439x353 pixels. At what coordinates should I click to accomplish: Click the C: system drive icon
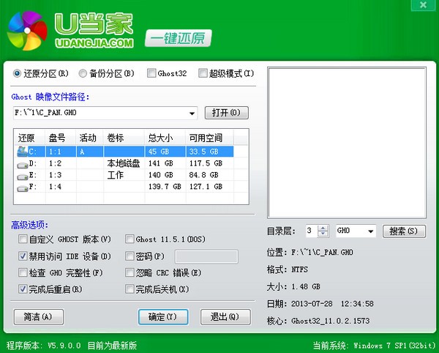point(22,152)
